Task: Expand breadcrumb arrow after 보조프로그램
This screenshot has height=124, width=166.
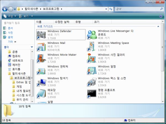Action: point(61,9)
